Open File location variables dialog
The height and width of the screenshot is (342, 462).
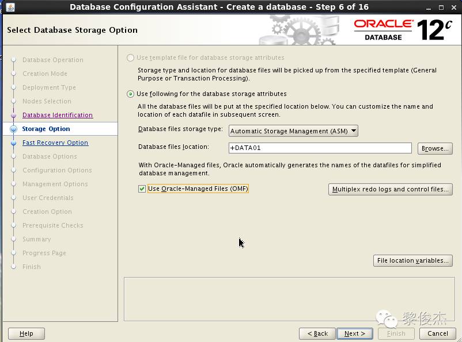pyautogui.click(x=413, y=260)
